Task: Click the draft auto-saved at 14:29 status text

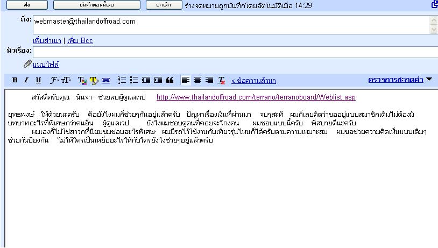Action: tap(248, 5)
